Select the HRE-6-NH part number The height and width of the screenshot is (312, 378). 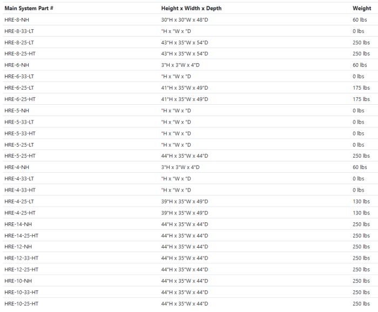[17, 65]
